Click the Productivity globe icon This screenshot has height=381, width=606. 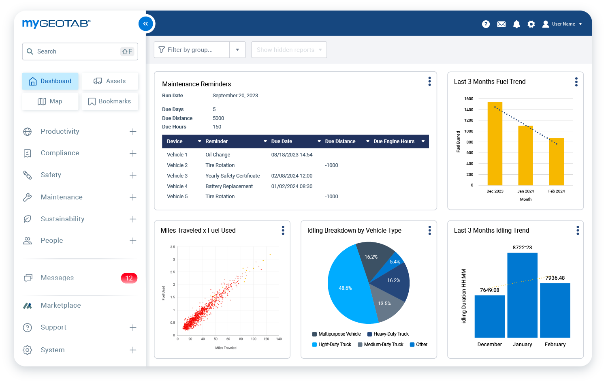point(27,131)
